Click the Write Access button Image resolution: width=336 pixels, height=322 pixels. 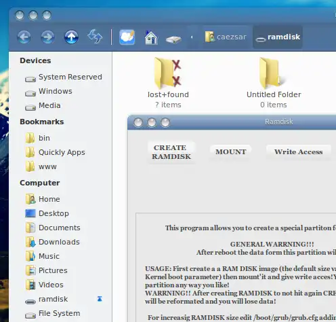coord(299,152)
